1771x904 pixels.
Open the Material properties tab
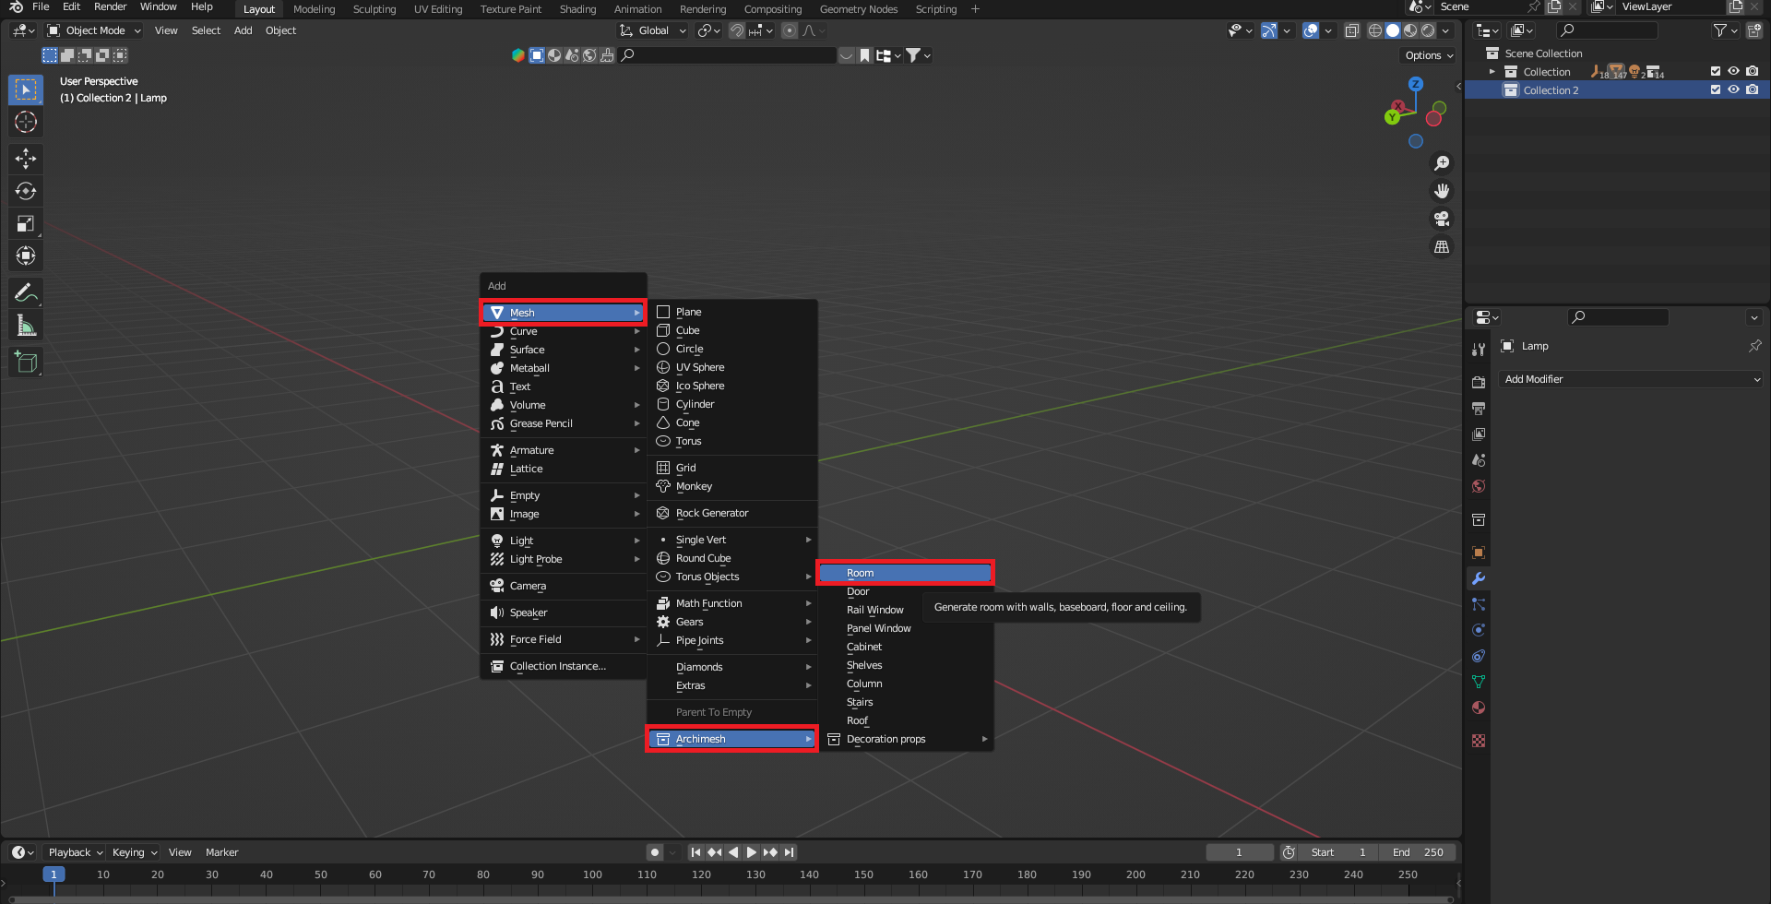point(1479,708)
